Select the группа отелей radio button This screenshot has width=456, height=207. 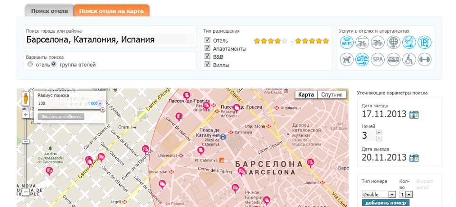tap(54, 65)
